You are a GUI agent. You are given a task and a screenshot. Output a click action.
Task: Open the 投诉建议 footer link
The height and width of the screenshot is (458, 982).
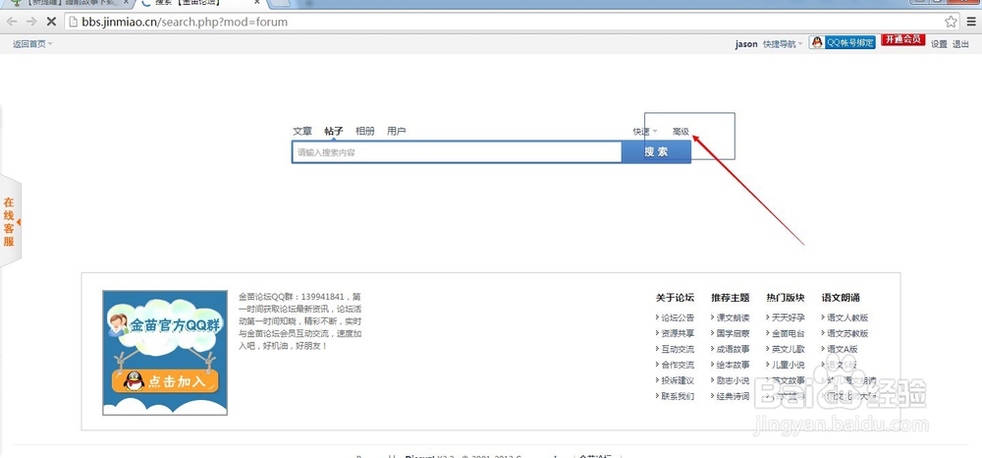click(678, 380)
